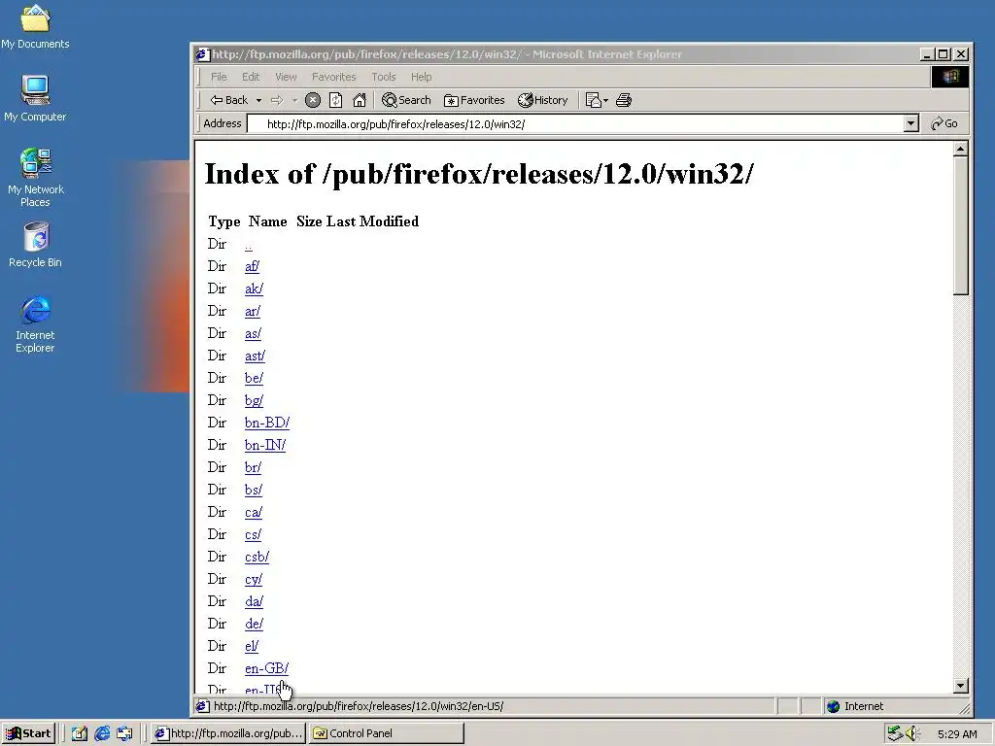Image resolution: width=995 pixels, height=746 pixels.
Task: Open the bs/ directory link
Action: (254, 490)
